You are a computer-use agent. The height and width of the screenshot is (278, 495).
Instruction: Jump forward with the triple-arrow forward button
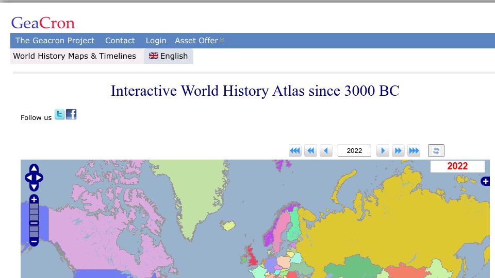tap(414, 151)
